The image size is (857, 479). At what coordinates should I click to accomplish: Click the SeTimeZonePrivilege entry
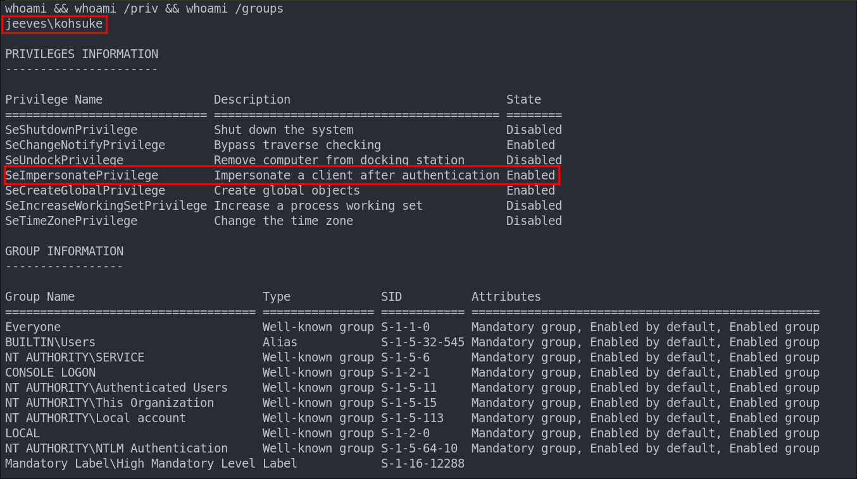tap(72, 221)
